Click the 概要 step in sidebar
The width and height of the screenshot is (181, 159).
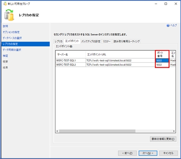[x=6, y=62]
